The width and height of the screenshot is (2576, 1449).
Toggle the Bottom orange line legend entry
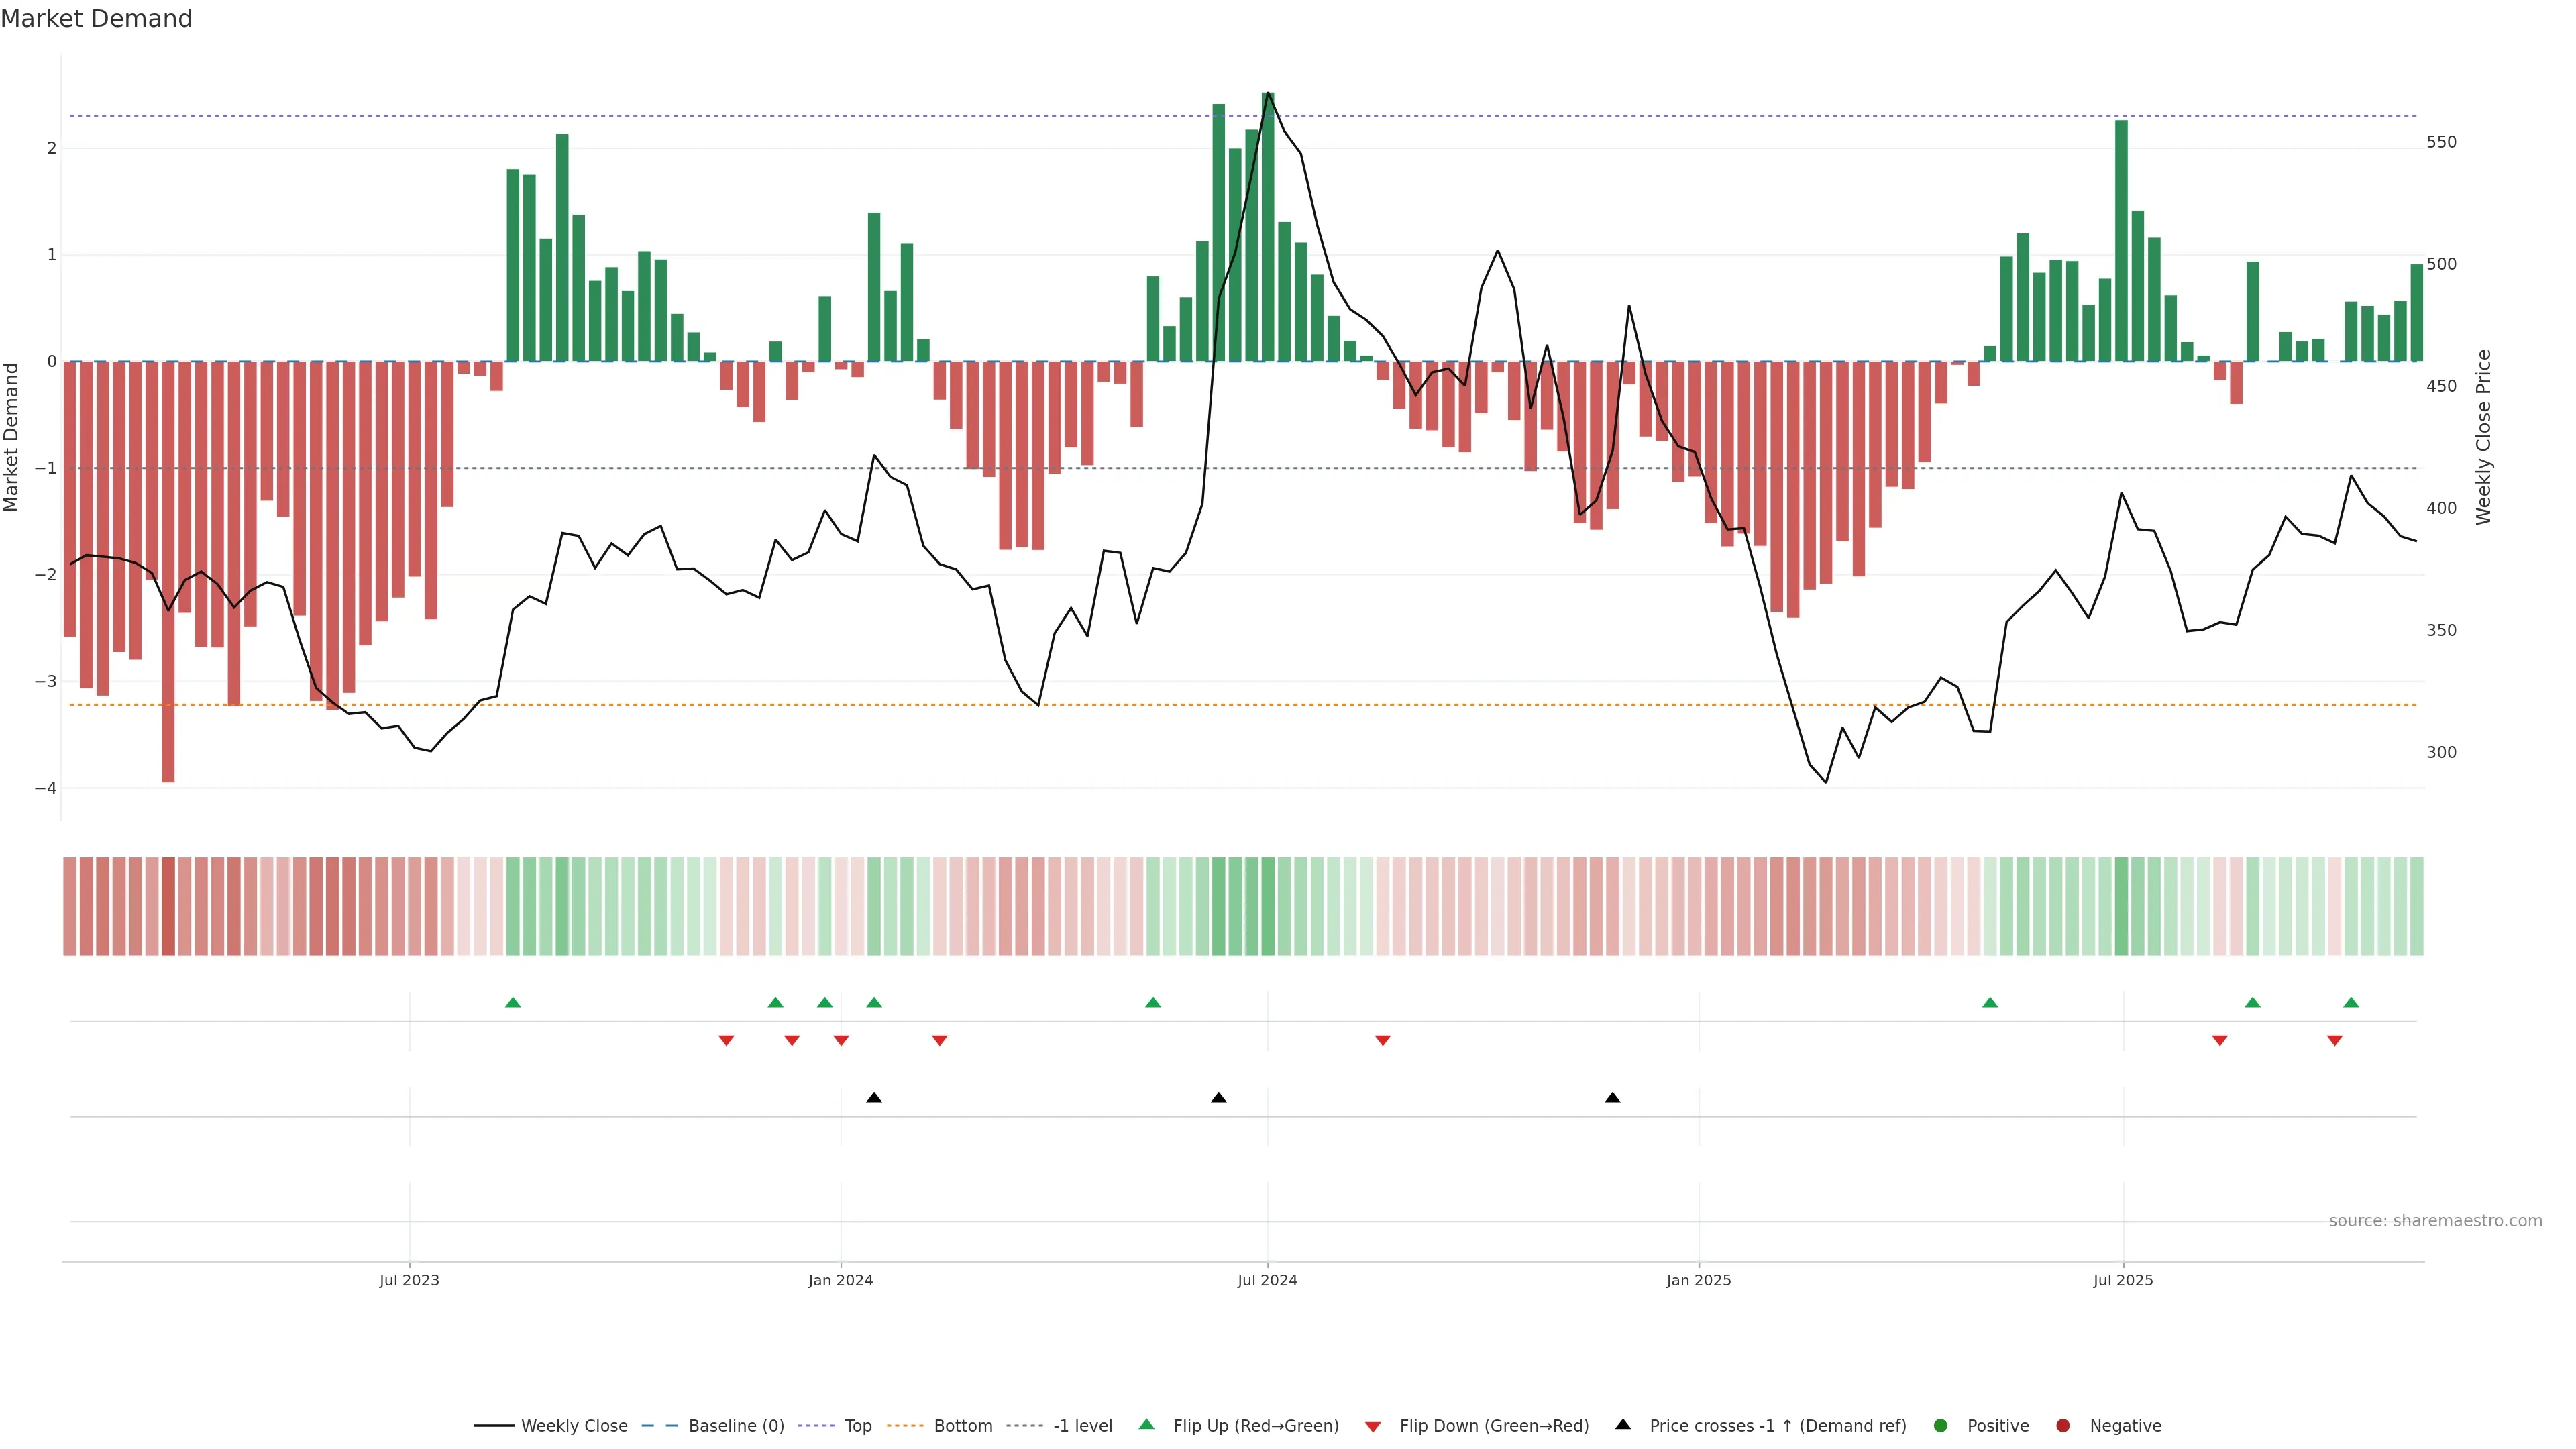click(x=962, y=1425)
